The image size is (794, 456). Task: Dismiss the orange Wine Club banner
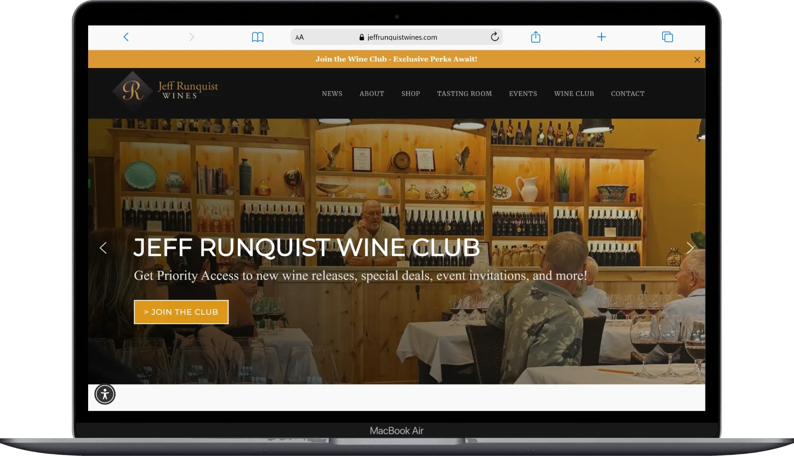point(697,59)
